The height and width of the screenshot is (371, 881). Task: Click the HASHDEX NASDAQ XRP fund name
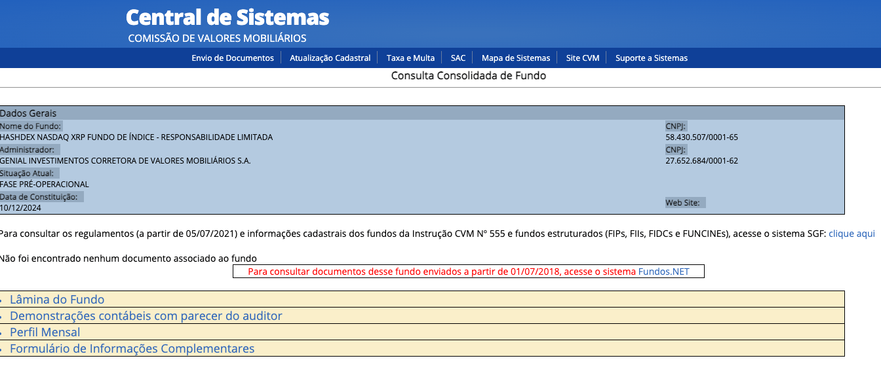(x=136, y=137)
